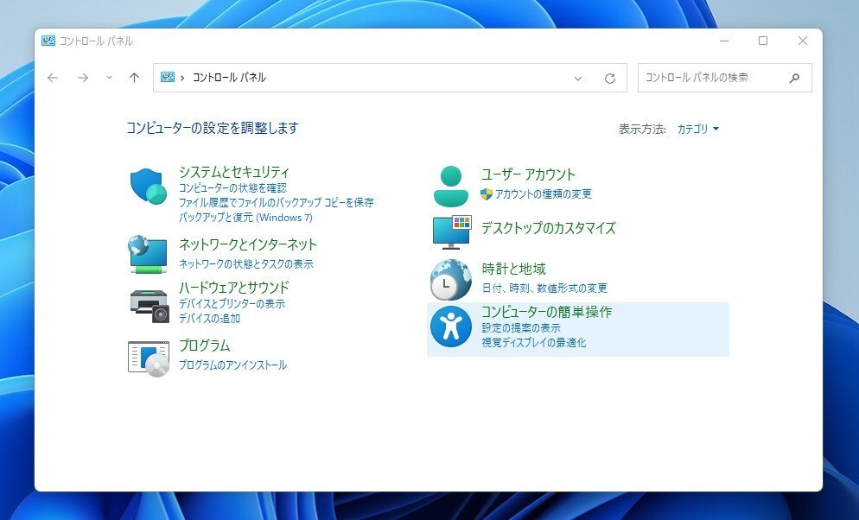
Task: Open the Ease of Access icon
Action: 450,327
